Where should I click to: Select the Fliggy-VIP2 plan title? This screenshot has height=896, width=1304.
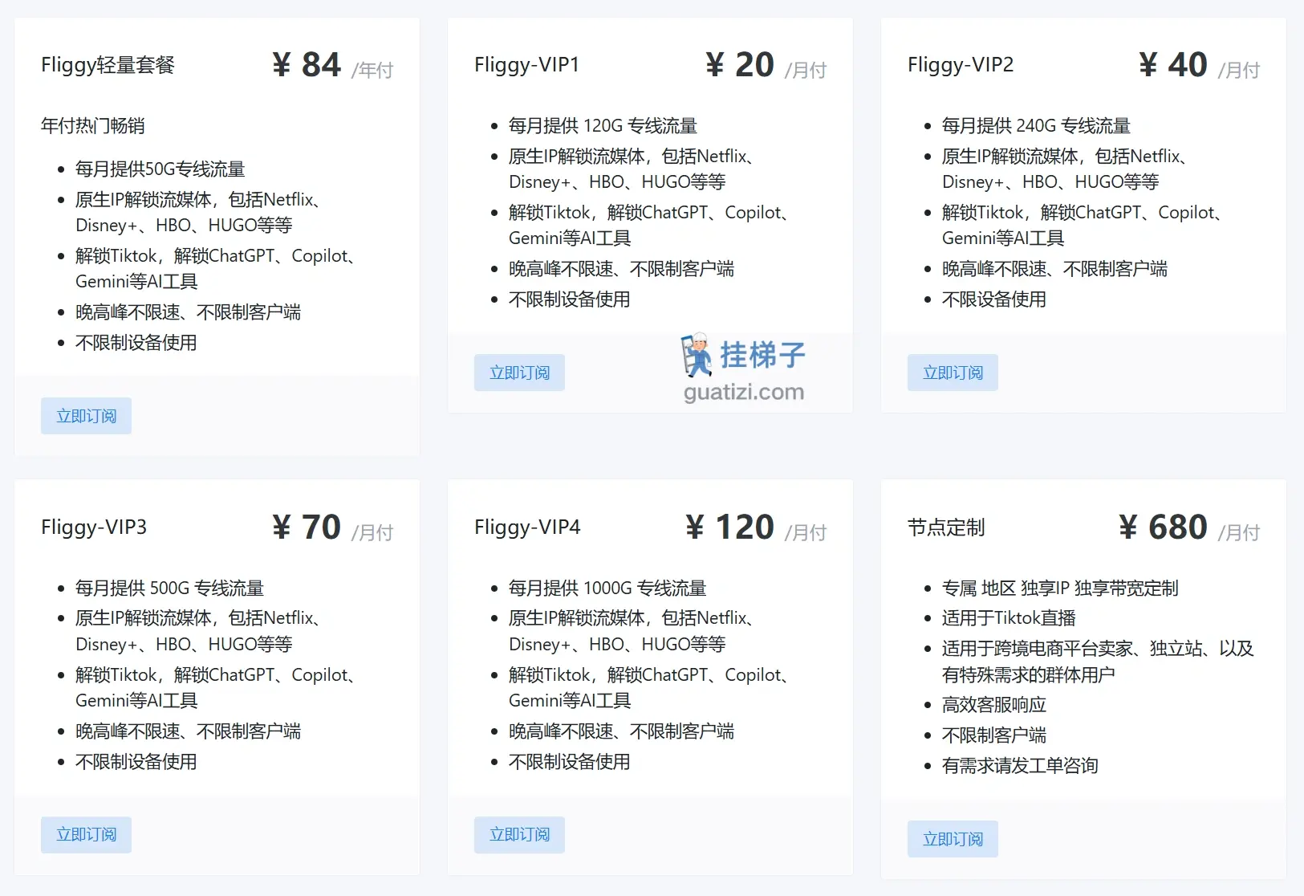point(961,65)
